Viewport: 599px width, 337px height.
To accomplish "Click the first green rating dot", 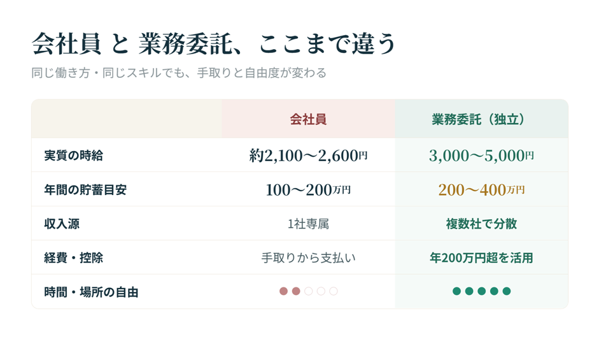I will (x=456, y=291).
